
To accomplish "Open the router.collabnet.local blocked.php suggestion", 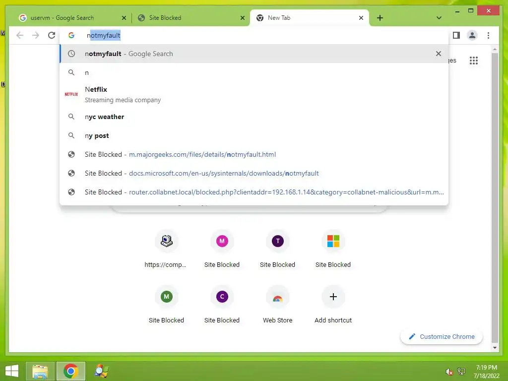I will (254, 192).
